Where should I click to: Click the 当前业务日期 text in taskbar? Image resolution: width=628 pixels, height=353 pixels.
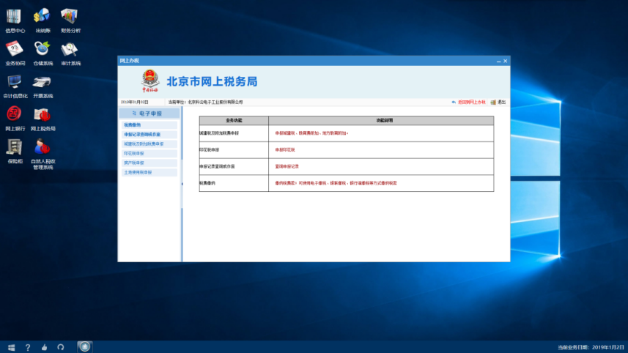point(591,347)
